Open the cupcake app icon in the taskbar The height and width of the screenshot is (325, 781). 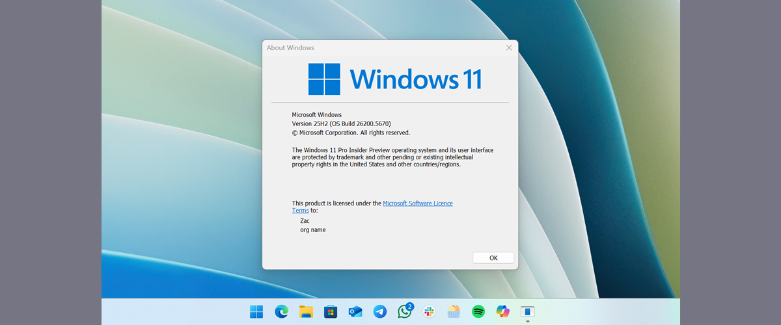pyautogui.click(x=454, y=311)
